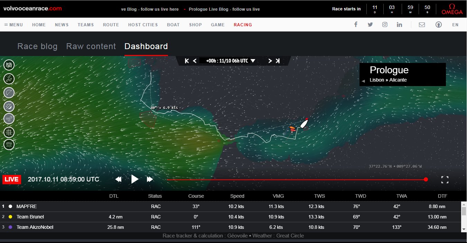The image size is (467, 243).
Task: Open ROUTE section
Action: tap(111, 25)
